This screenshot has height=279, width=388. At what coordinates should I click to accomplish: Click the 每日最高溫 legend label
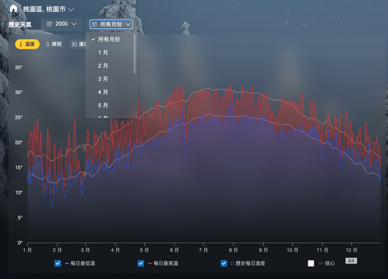(x=166, y=263)
